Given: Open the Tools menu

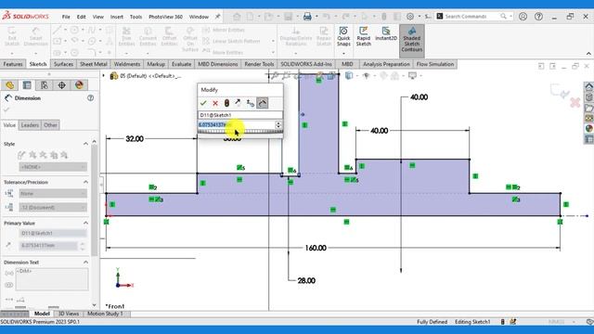Looking at the screenshot, I should tap(136, 17).
